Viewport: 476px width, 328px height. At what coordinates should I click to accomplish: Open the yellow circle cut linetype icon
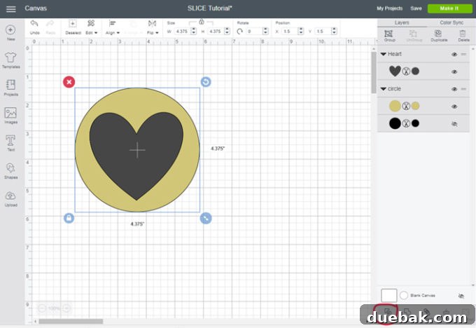[x=406, y=106]
